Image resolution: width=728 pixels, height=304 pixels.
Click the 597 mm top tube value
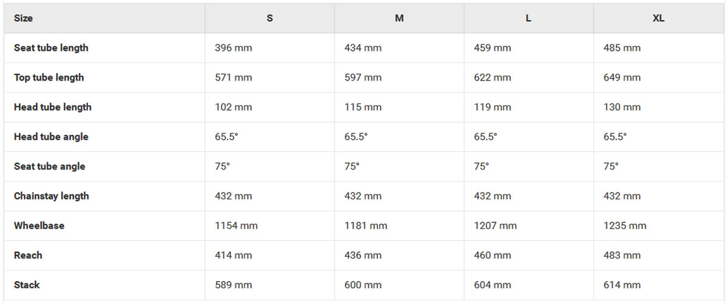[363, 78]
